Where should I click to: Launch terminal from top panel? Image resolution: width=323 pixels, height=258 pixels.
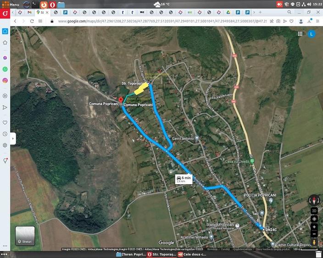(35, 5)
